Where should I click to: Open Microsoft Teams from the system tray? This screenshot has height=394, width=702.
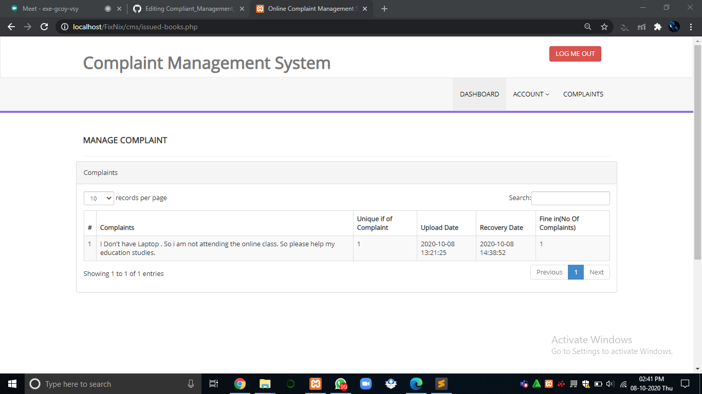pyautogui.click(x=525, y=383)
